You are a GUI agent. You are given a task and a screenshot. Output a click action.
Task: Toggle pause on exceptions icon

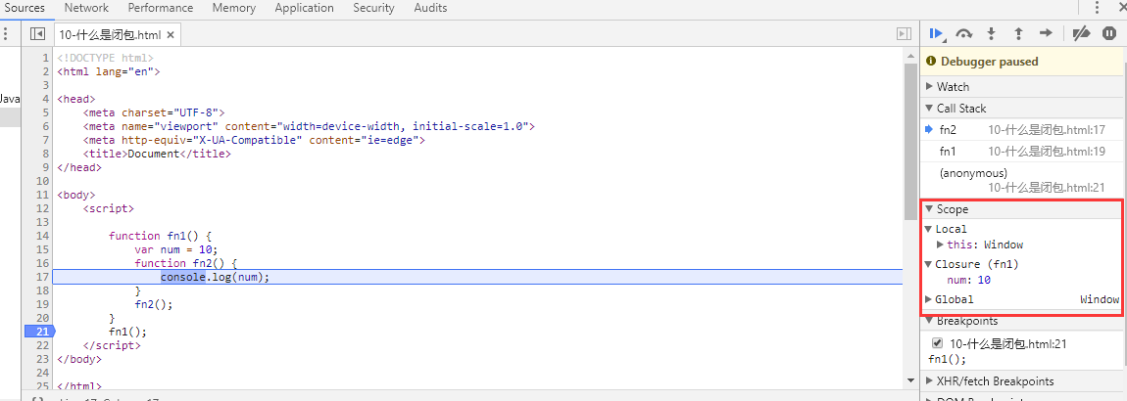point(1109,33)
